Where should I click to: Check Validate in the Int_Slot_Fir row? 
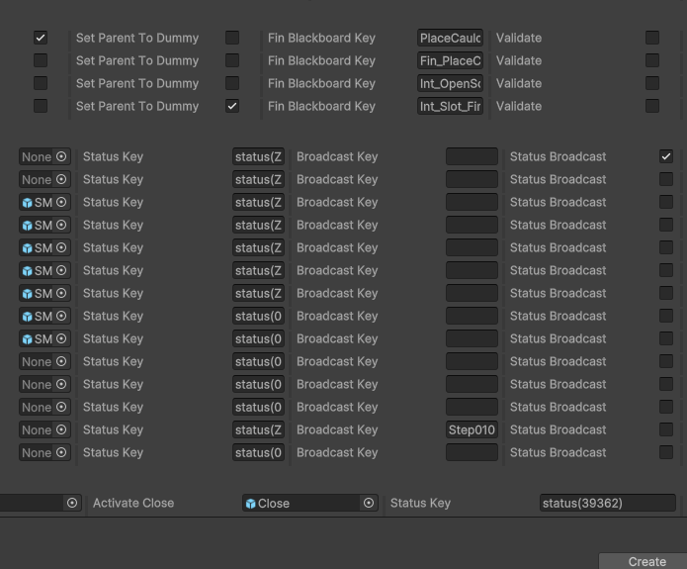click(652, 106)
